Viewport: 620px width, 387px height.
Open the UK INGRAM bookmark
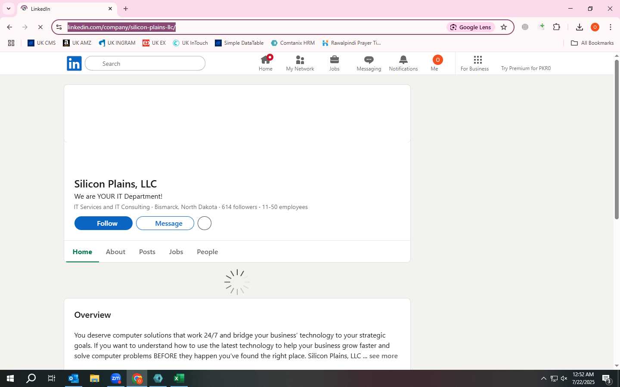click(117, 43)
